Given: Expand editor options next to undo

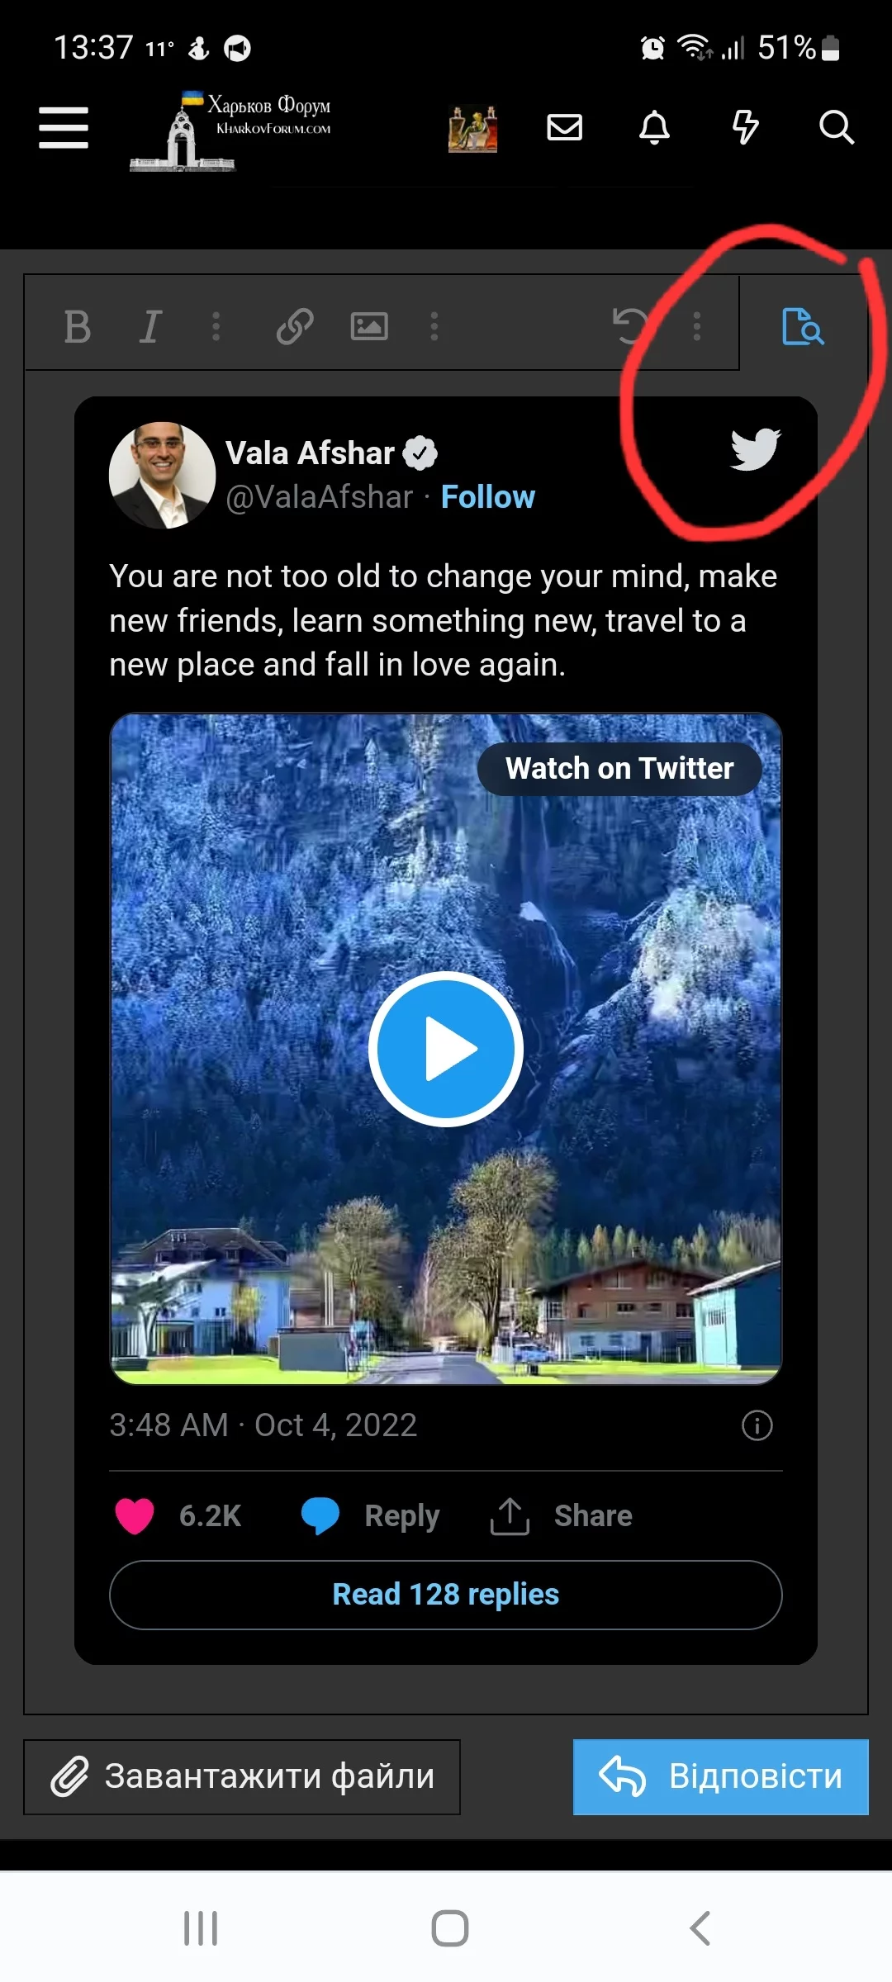Looking at the screenshot, I should pos(697,326).
